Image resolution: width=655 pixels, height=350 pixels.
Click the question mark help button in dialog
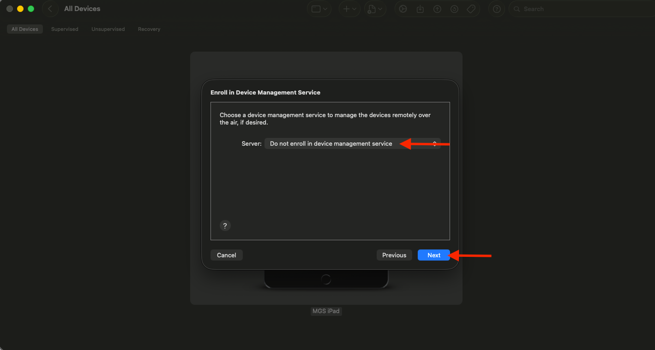[x=225, y=225]
